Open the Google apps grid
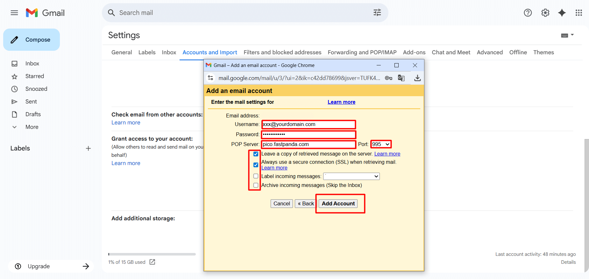This screenshot has height=279, width=589. coord(578,13)
